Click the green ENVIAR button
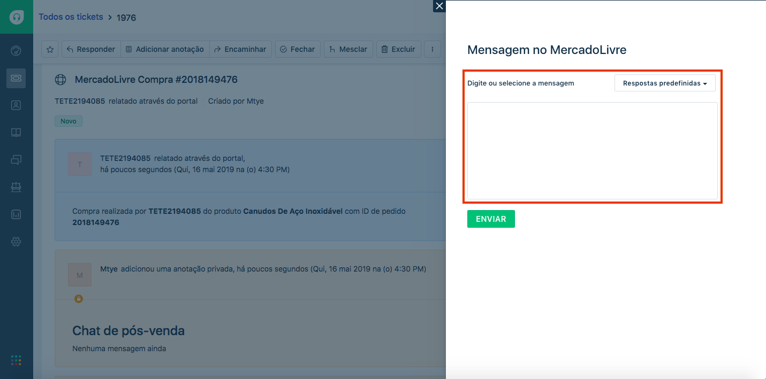This screenshot has height=379, width=766. 491,219
